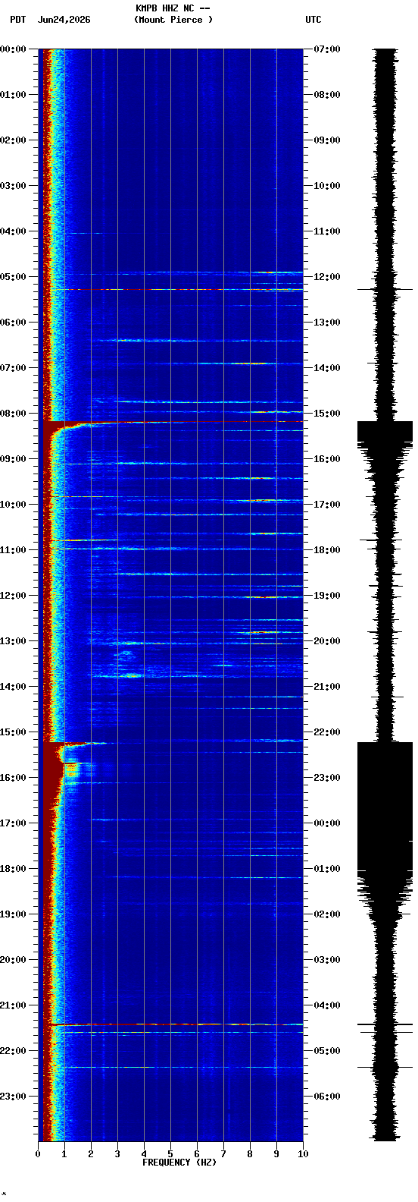The height and width of the screenshot is (1202, 418).
Task: Click the 18:00 PDT time label
Action: pyautogui.click(x=14, y=869)
